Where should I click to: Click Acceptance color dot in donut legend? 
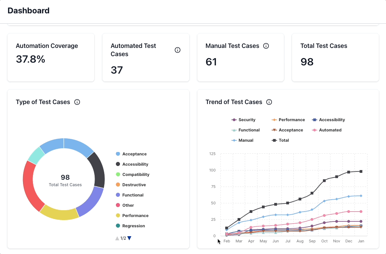(x=118, y=154)
